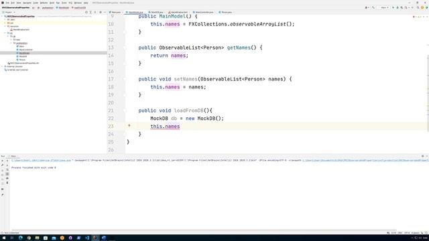
Task: Click the pin tab icon in Run panel
Action: (x=3, y=195)
